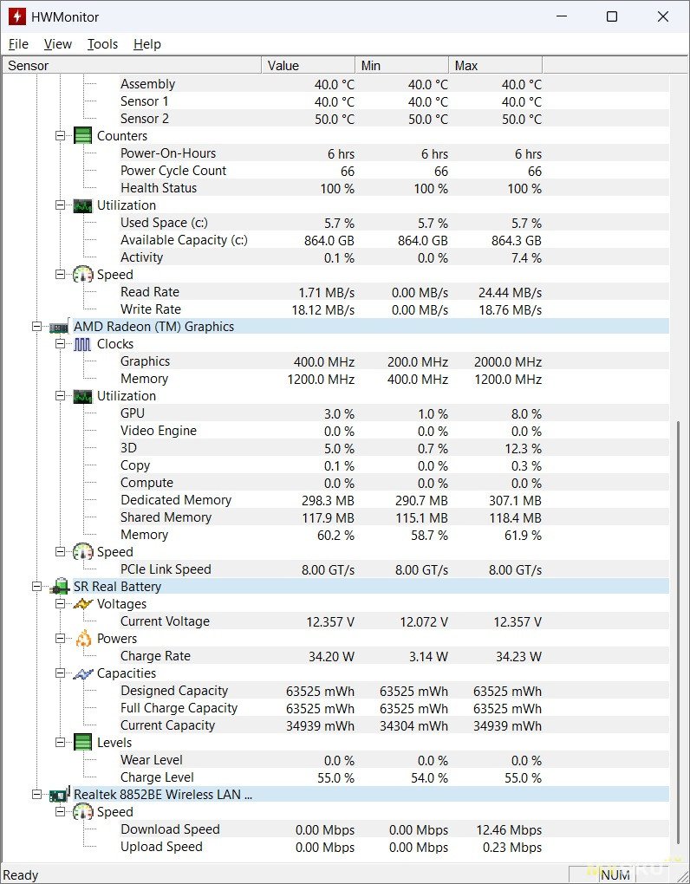This screenshot has height=884, width=690.
Task: Click the Value column header
Action: pos(308,66)
